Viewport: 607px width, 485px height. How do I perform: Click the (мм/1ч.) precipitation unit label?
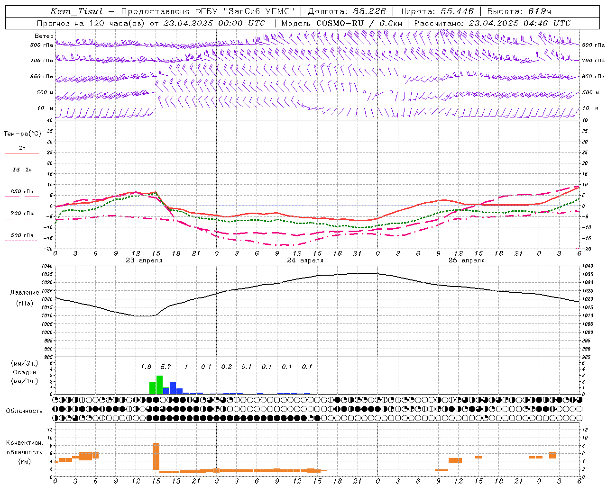pos(25,382)
